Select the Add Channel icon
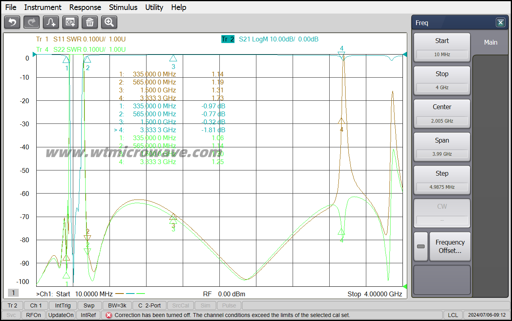Screen dimensions: 512x321 click(x=70, y=22)
